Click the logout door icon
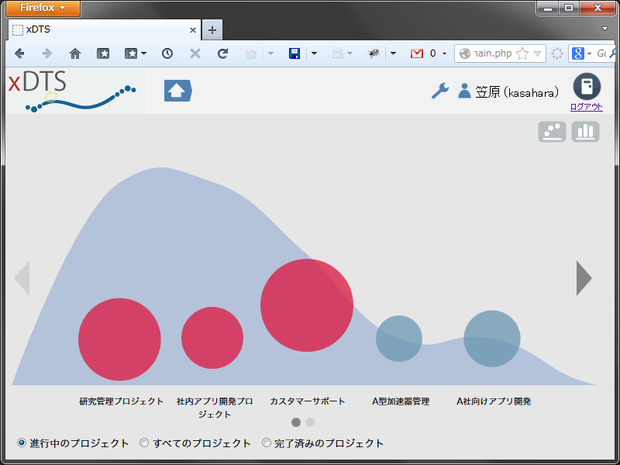Screen dimensions: 620x465 pyautogui.click(x=587, y=86)
